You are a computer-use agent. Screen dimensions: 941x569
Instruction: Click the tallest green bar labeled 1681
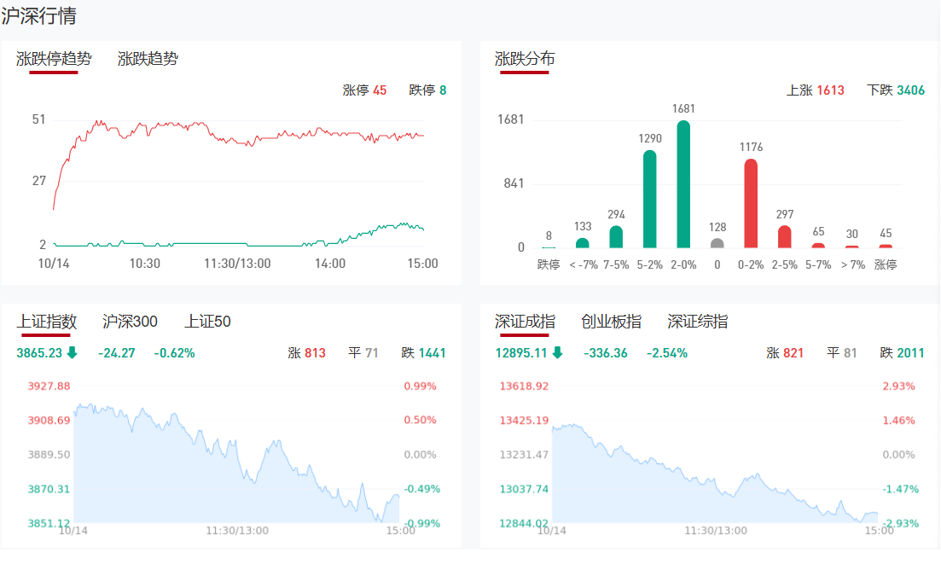point(683,184)
